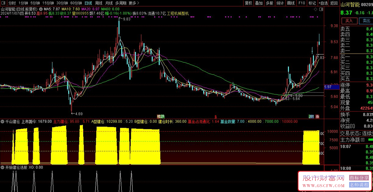The width and height of the screenshot is (373, 192).
Task: Switch to 30分钟 period
Action: coord(62,3)
